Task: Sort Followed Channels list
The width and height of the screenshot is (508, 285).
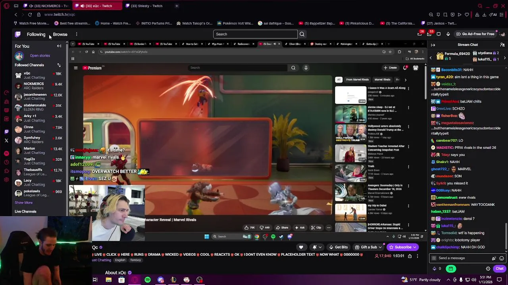Action: click(x=59, y=65)
